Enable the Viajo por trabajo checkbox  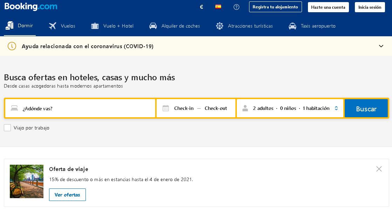pos(7,128)
